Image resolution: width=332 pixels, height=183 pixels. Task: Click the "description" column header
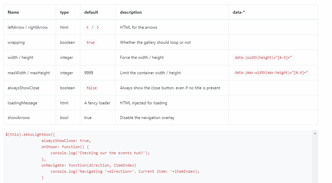pyautogui.click(x=131, y=12)
